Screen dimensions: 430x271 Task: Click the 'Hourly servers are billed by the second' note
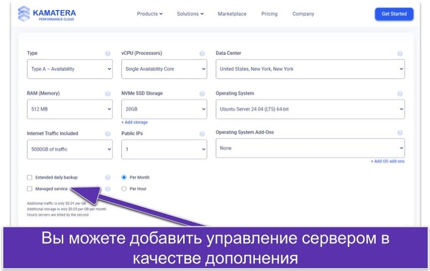point(58,215)
